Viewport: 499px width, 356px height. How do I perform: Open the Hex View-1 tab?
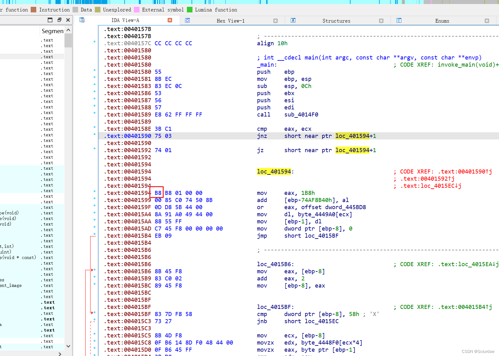coord(231,21)
